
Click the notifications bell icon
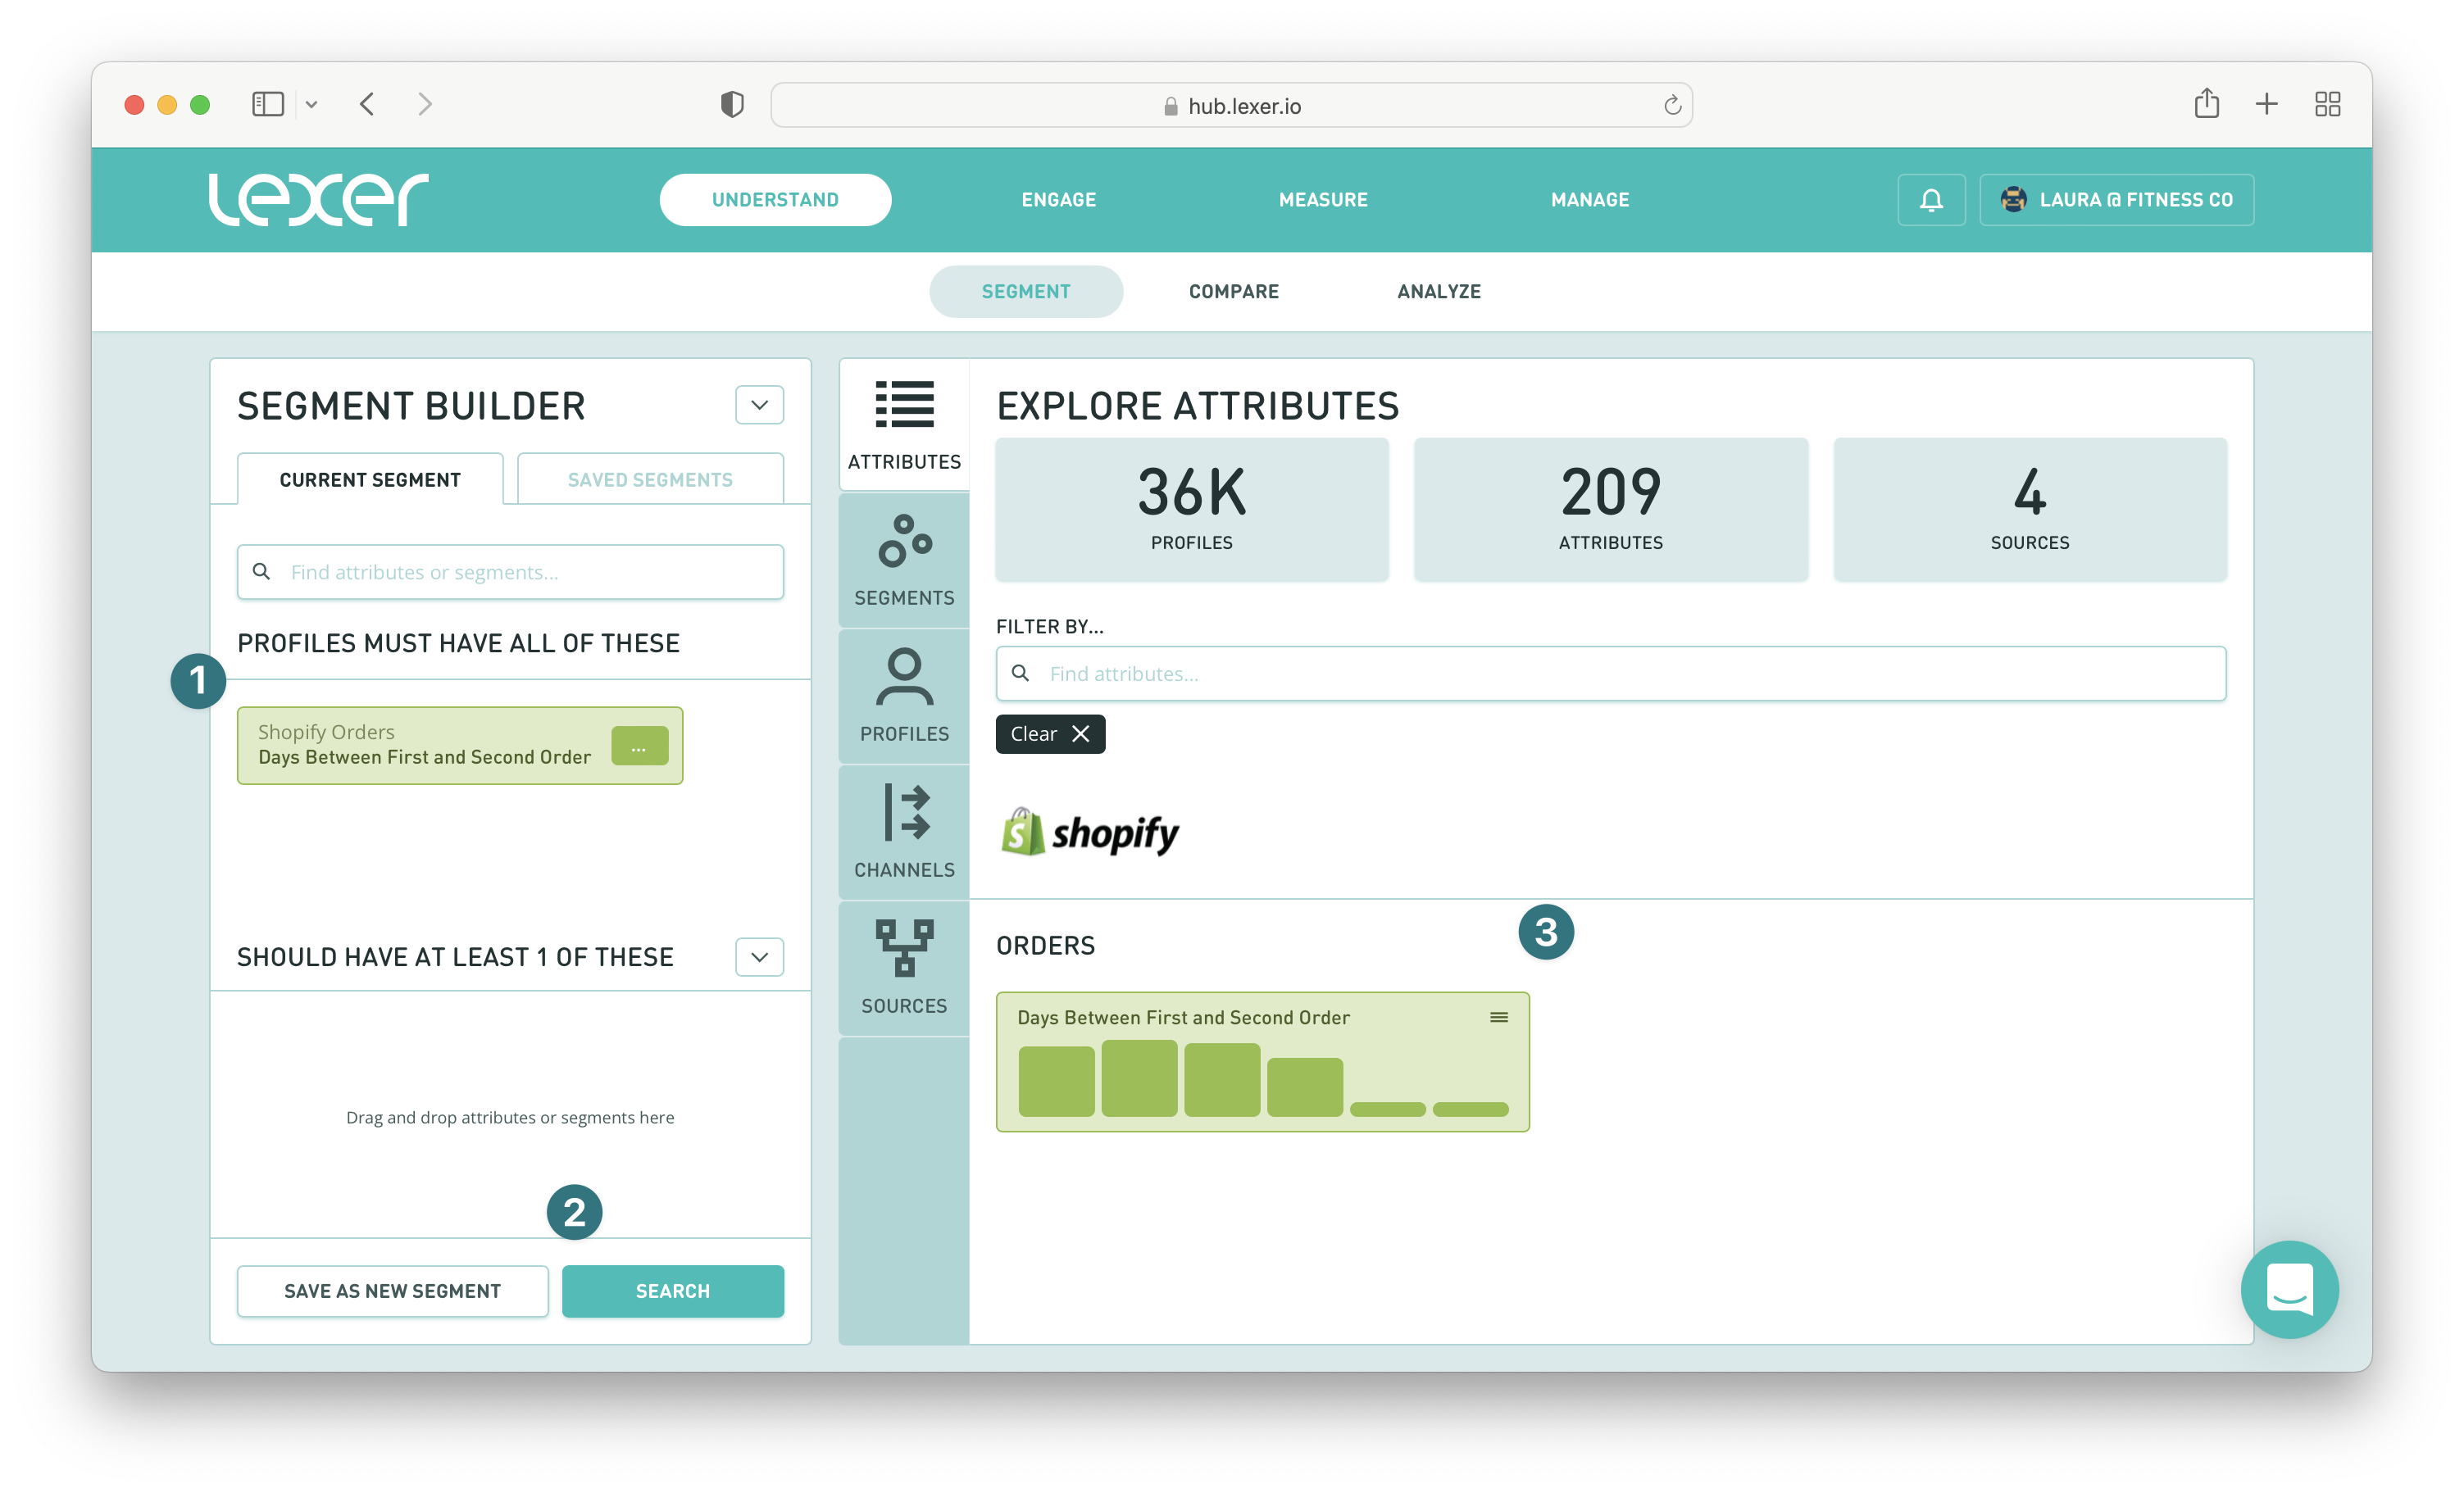1931,200
